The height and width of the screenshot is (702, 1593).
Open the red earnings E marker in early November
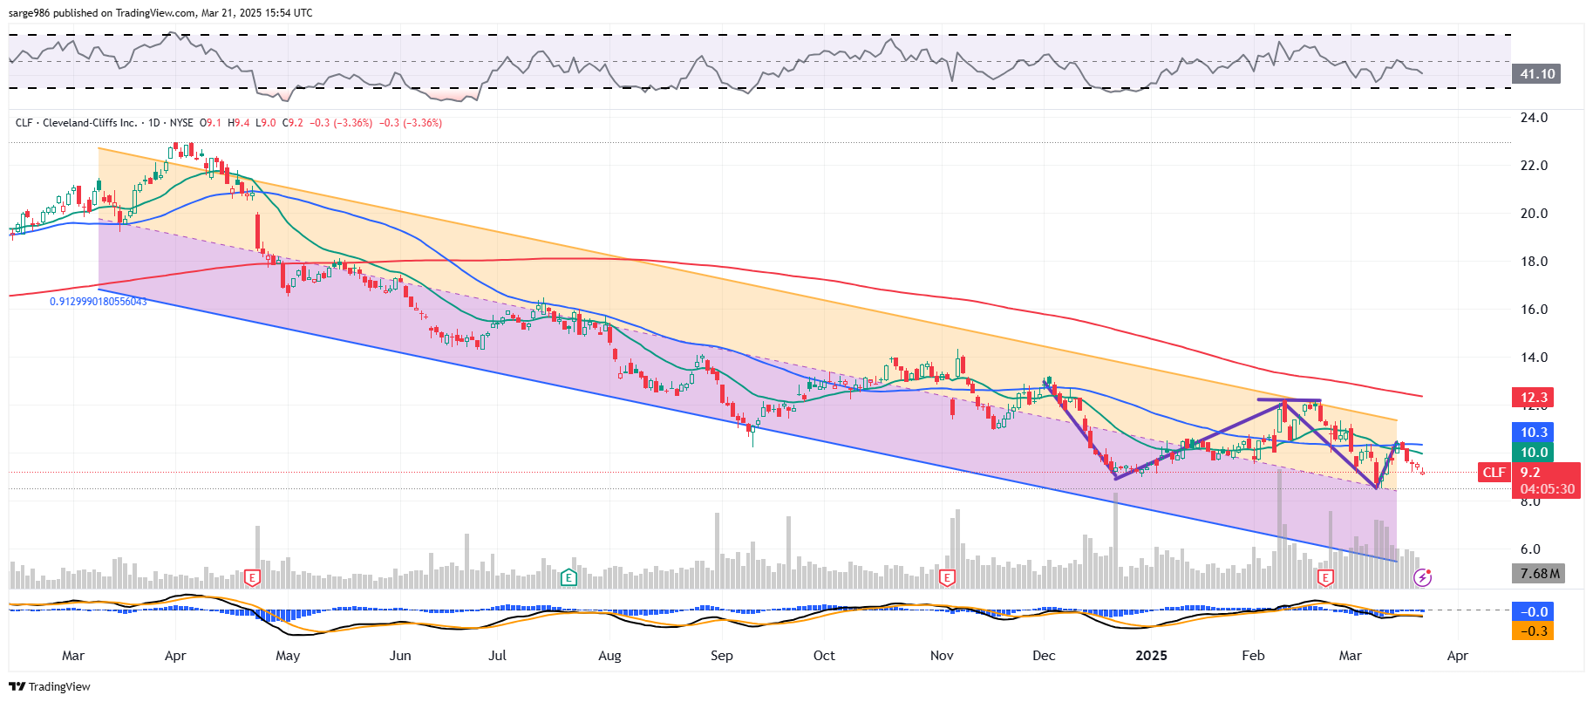tap(947, 577)
